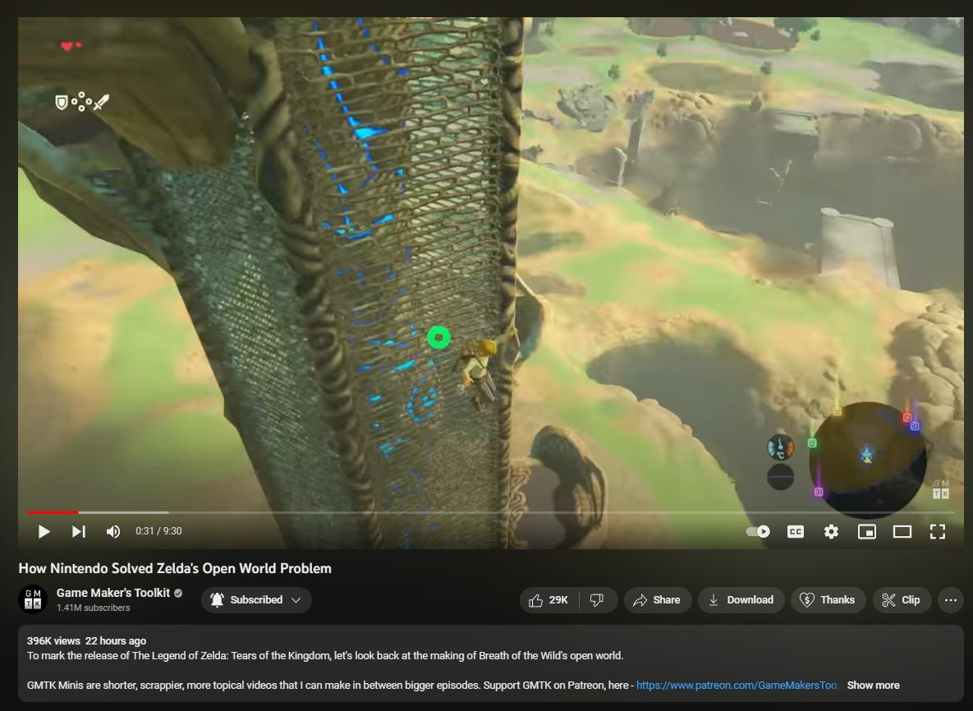Seek along the video progress bar

[490, 512]
